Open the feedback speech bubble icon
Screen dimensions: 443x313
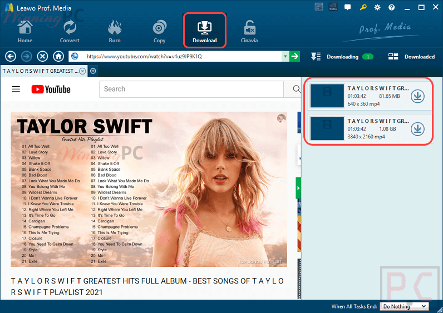click(x=347, y=7)
